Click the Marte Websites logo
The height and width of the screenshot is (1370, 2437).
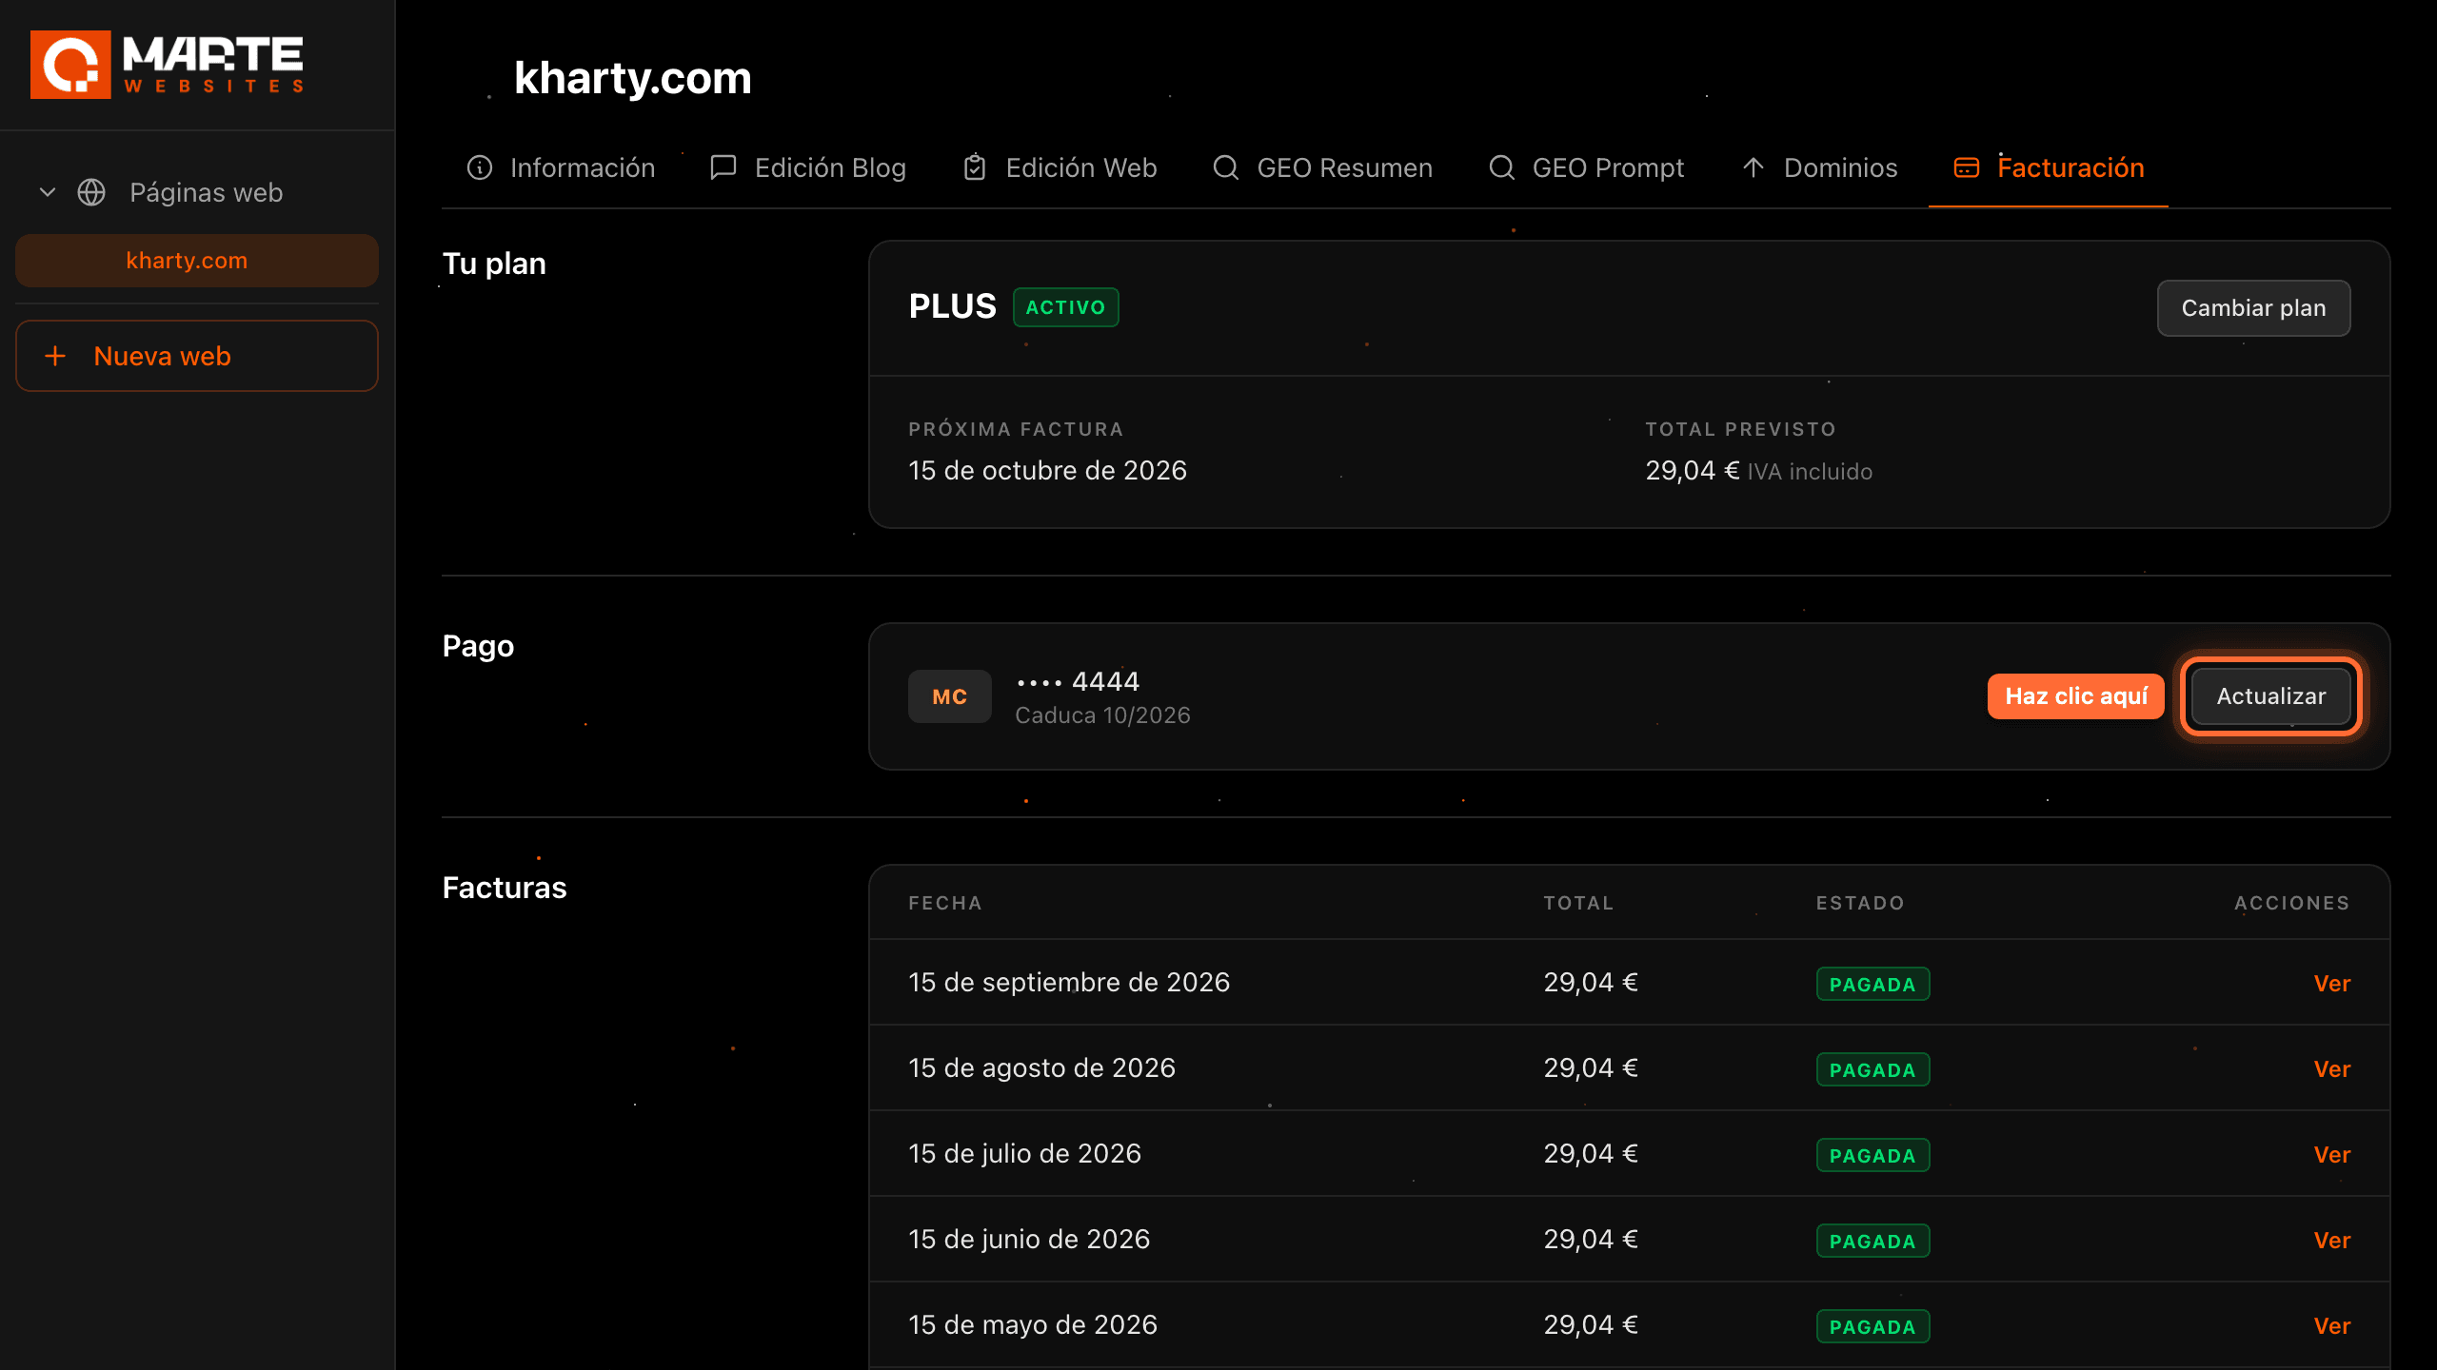pos(168,65)
